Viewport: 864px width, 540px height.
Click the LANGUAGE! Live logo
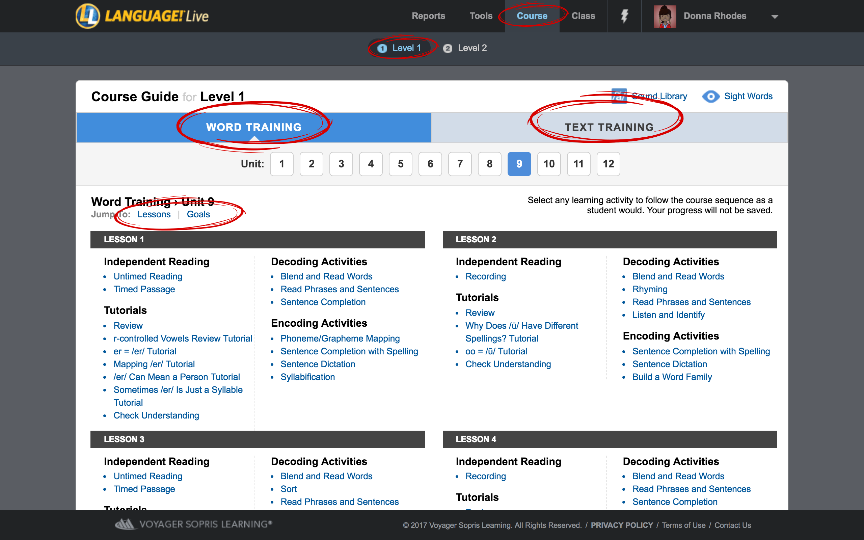(142, 16)
